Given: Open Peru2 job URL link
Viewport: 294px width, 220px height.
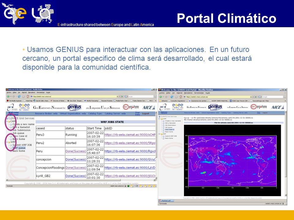Looking at the screenshot, I should coord(130,143).
